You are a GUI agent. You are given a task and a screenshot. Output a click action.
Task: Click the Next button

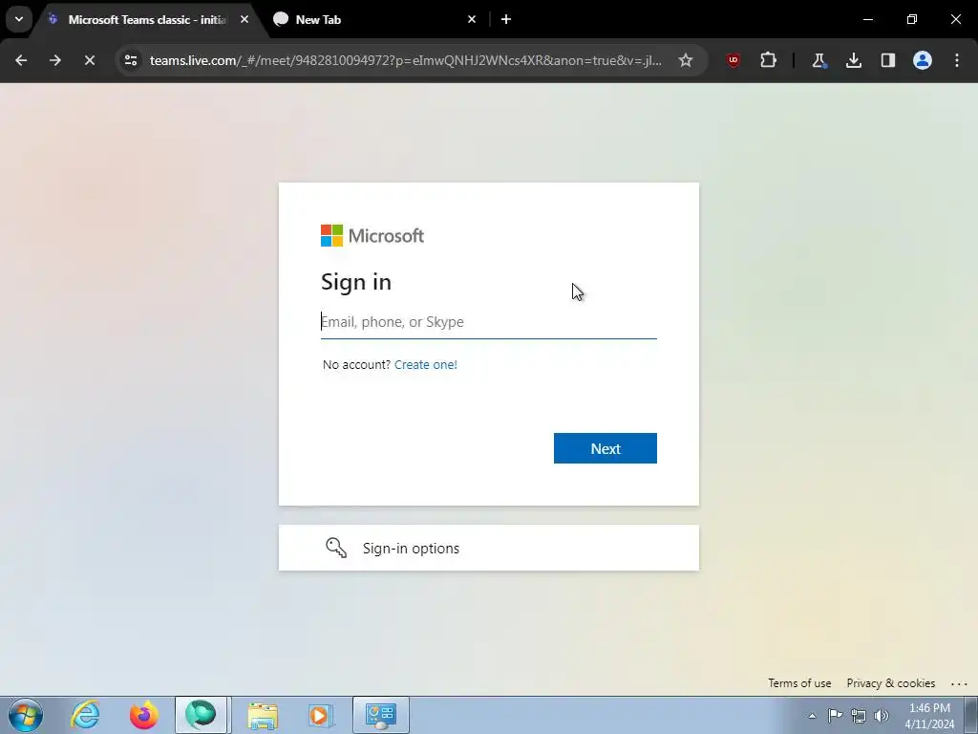605,448
